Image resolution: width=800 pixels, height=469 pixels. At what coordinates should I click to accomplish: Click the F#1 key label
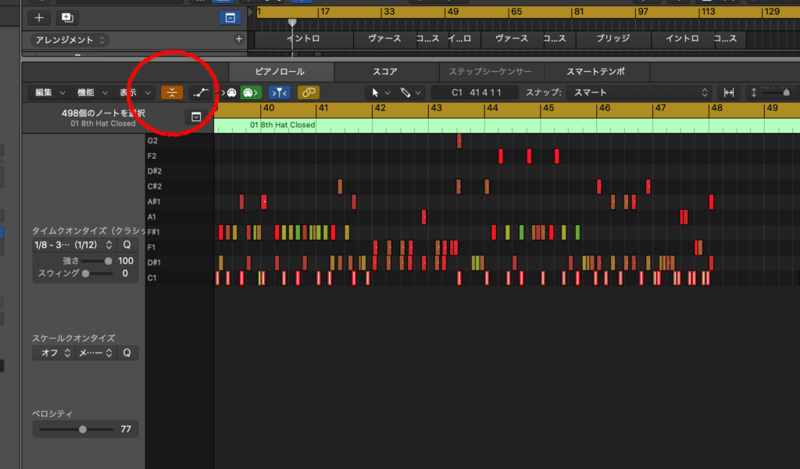[x=154, y=232]
